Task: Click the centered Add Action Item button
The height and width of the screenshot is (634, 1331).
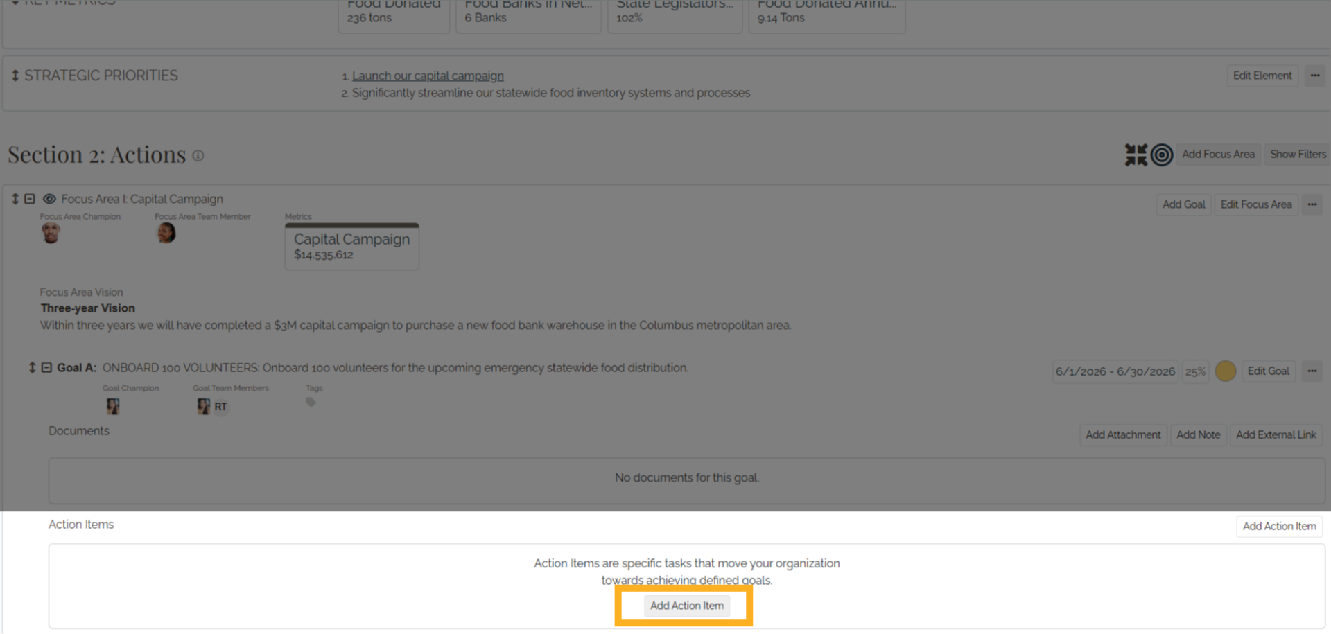Action: pos(687,606)
